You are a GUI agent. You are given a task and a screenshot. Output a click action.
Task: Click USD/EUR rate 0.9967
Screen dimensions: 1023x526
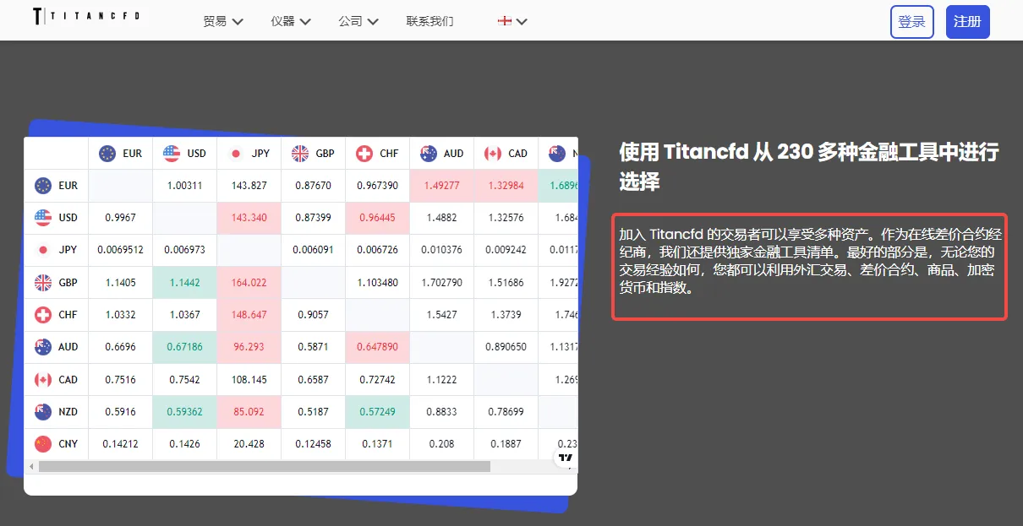[x=120, y=218]
